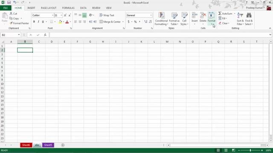Apply comma style number format
This screenshot has width=273, height=153.
click(139, 22)
